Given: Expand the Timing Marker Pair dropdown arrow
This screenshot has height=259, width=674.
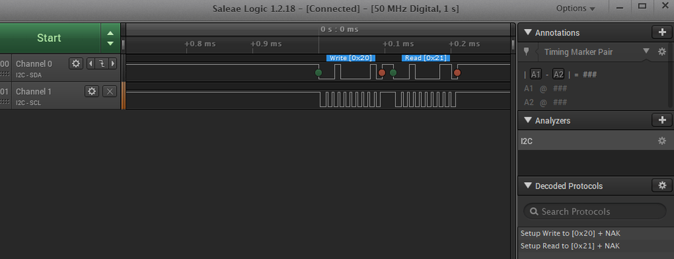Looking at the screenshot, I should [646, 51].
